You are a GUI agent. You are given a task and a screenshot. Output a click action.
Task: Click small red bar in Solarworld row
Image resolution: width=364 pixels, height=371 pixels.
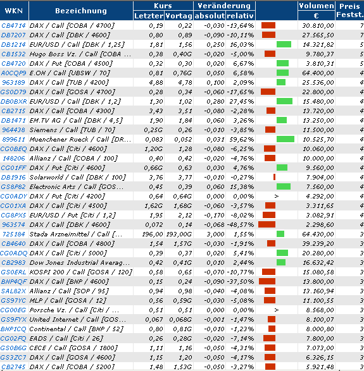coord(274,177)
